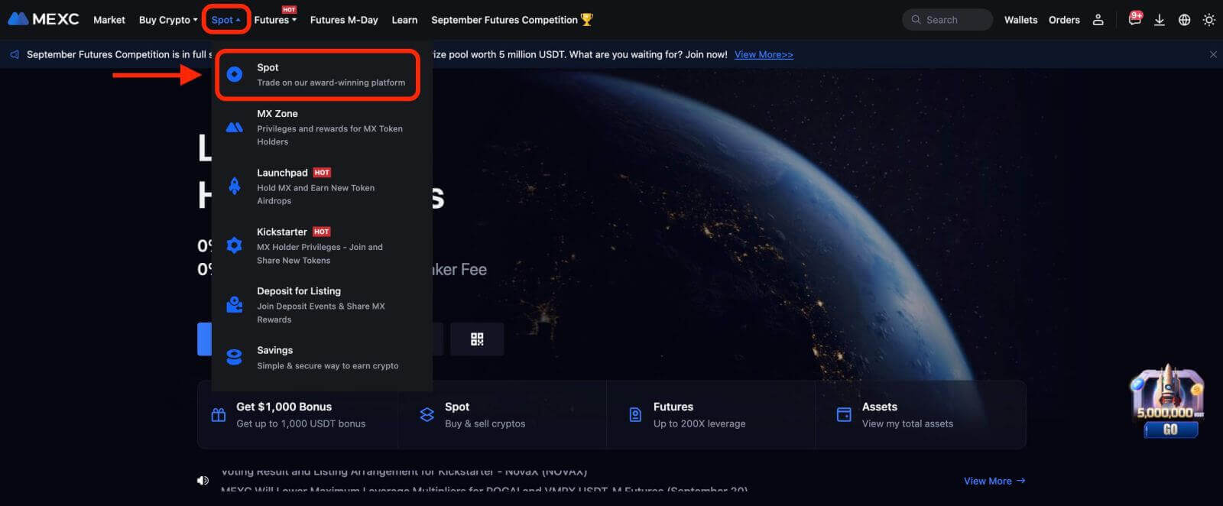1223x506 pixels.
Task: Click the 5,000,000 rocket GO badge
Action: [1169, 401]
